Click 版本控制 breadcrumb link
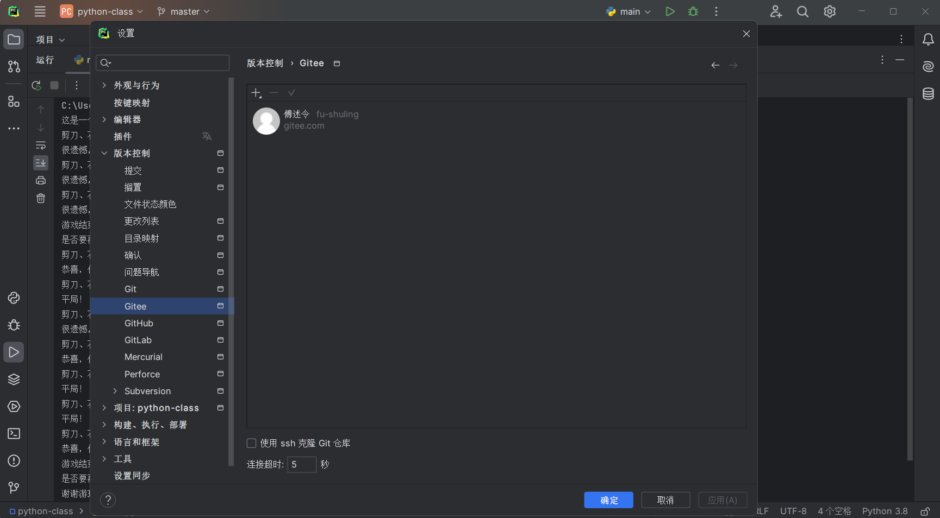 265,63
